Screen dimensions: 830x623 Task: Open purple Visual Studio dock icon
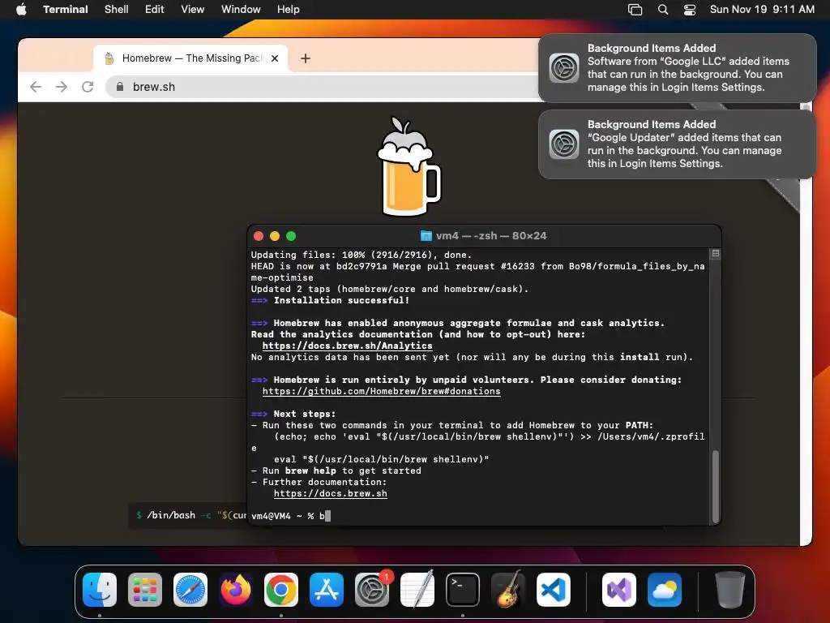click(x=618, y=590)
